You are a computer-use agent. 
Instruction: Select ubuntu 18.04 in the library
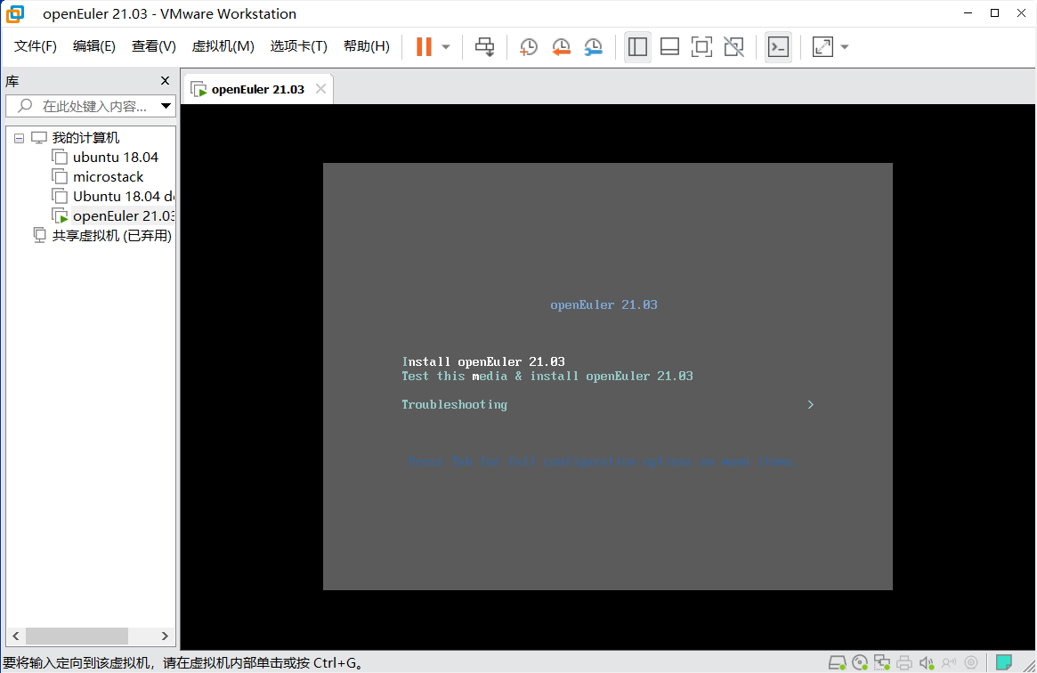point(116,157)
